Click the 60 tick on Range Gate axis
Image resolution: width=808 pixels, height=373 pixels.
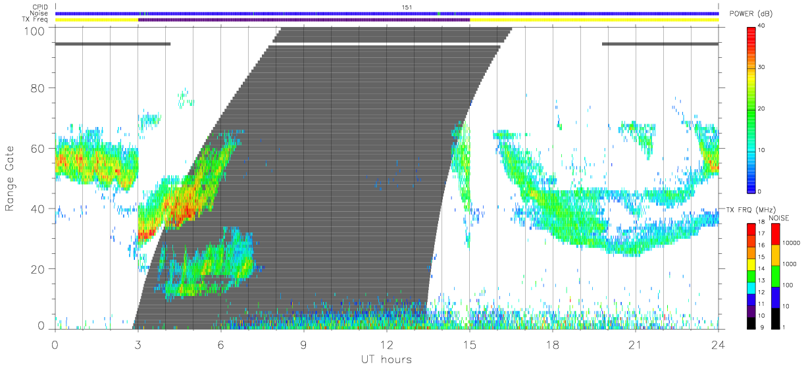38,148
